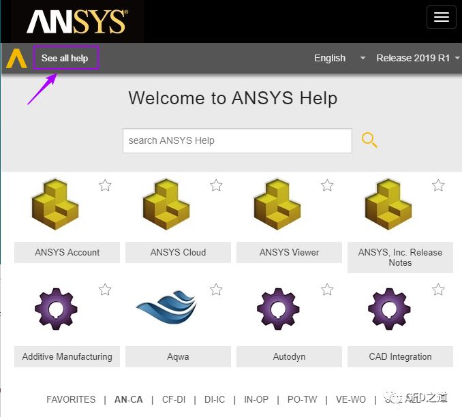Toggle the Autodyn favorite star

point(327,290)
